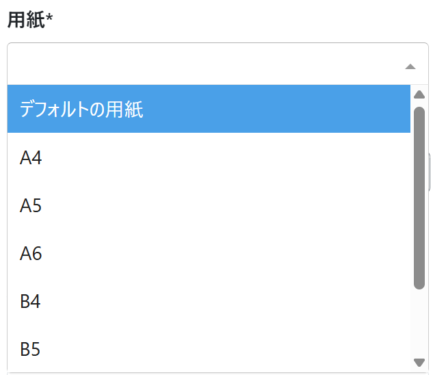Screen dimensions: 433x375
Task: Select B5 paper size
Action: pyautogui.click(x=209, y=349)
